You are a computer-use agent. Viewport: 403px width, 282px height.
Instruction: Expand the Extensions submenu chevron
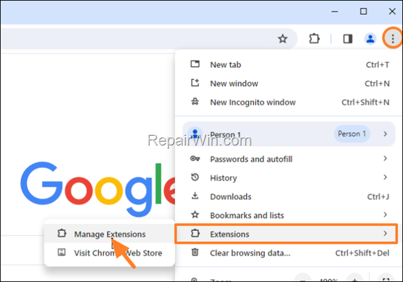click(x=385, y=233)
